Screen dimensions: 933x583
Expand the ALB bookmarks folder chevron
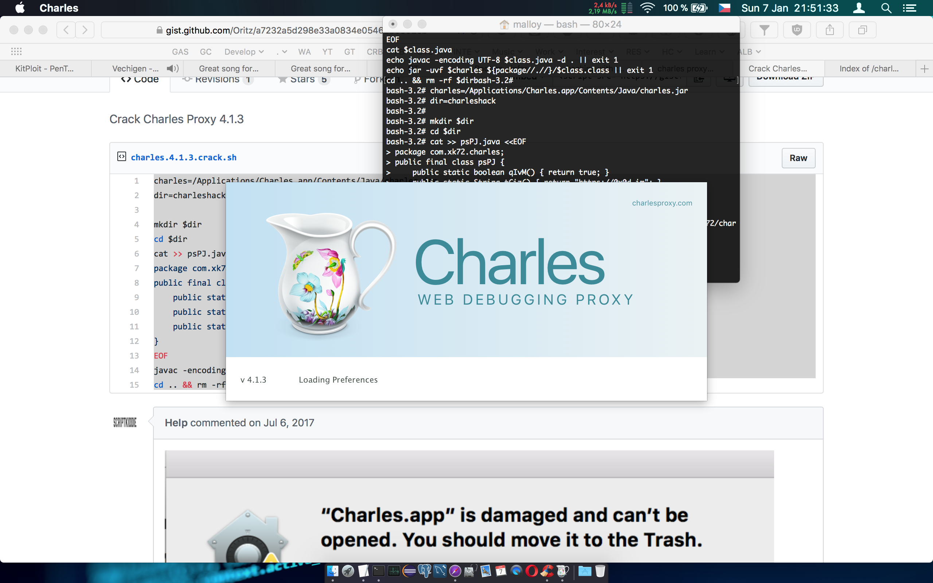[758, 52]
